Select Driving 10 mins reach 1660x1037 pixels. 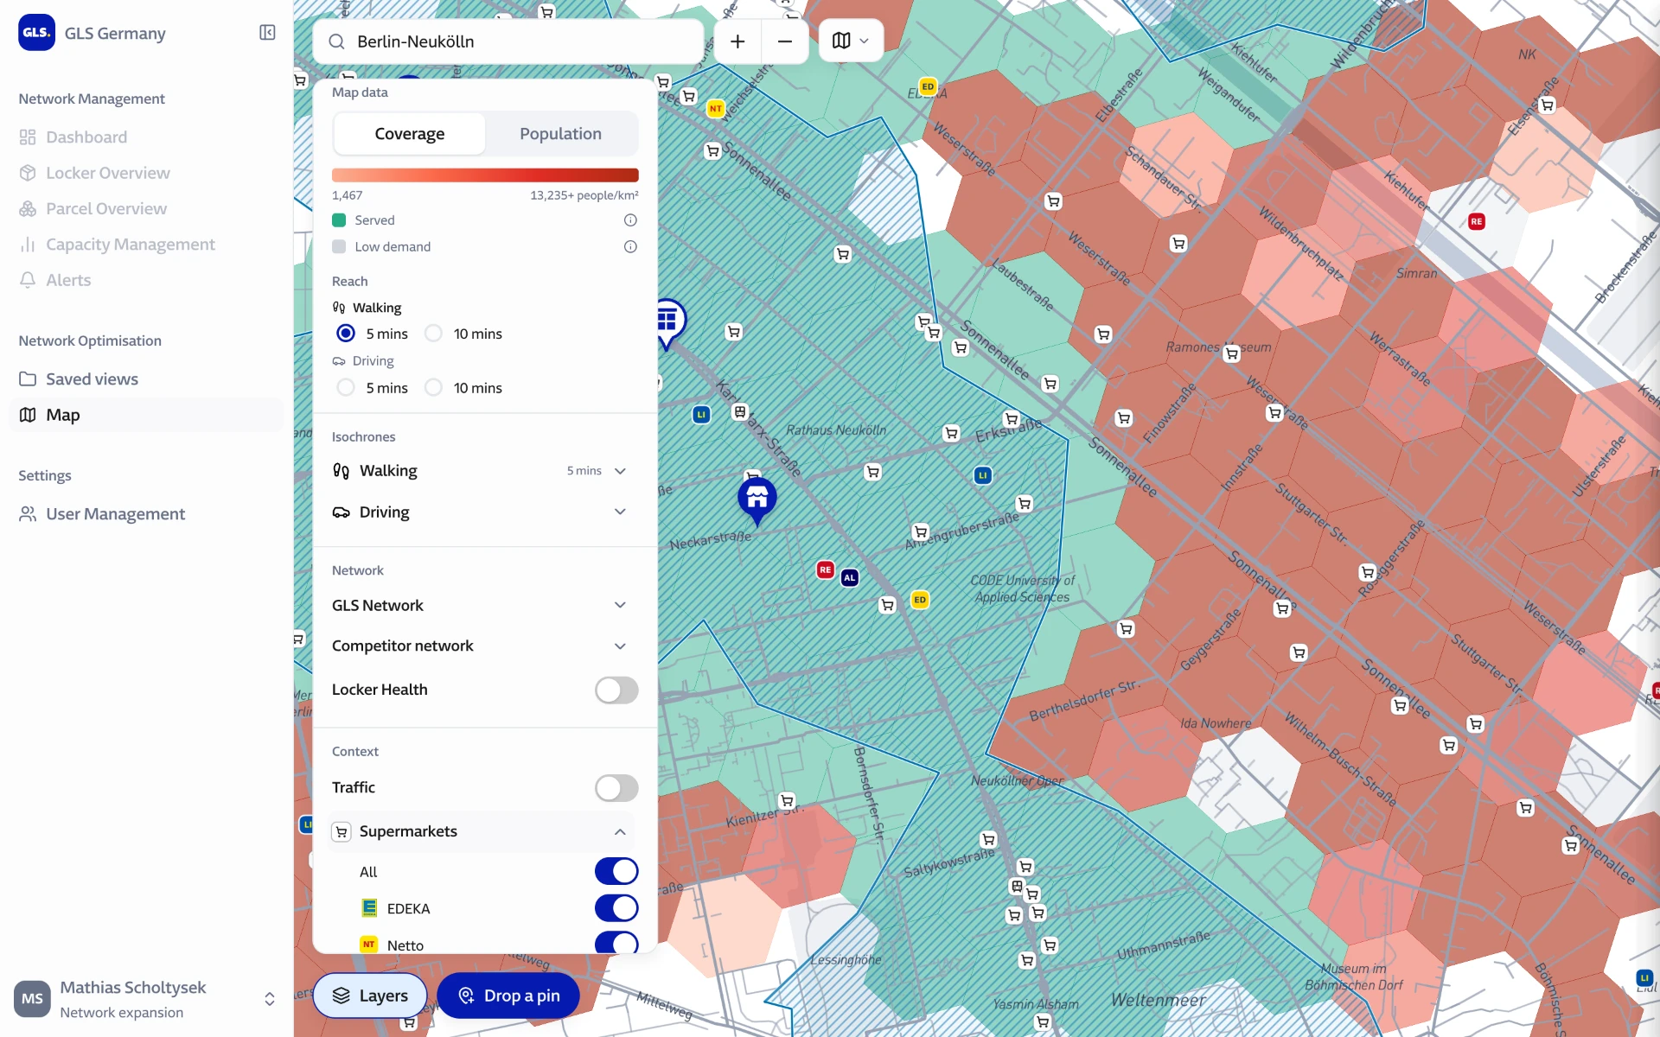pyautogui.click(x=434, y=387)
